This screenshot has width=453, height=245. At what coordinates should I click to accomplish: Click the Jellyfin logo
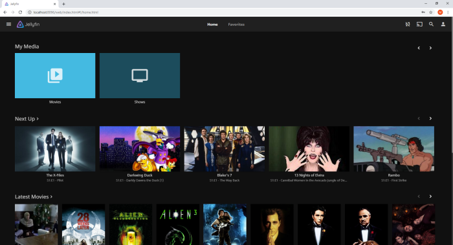pos(28,24)
